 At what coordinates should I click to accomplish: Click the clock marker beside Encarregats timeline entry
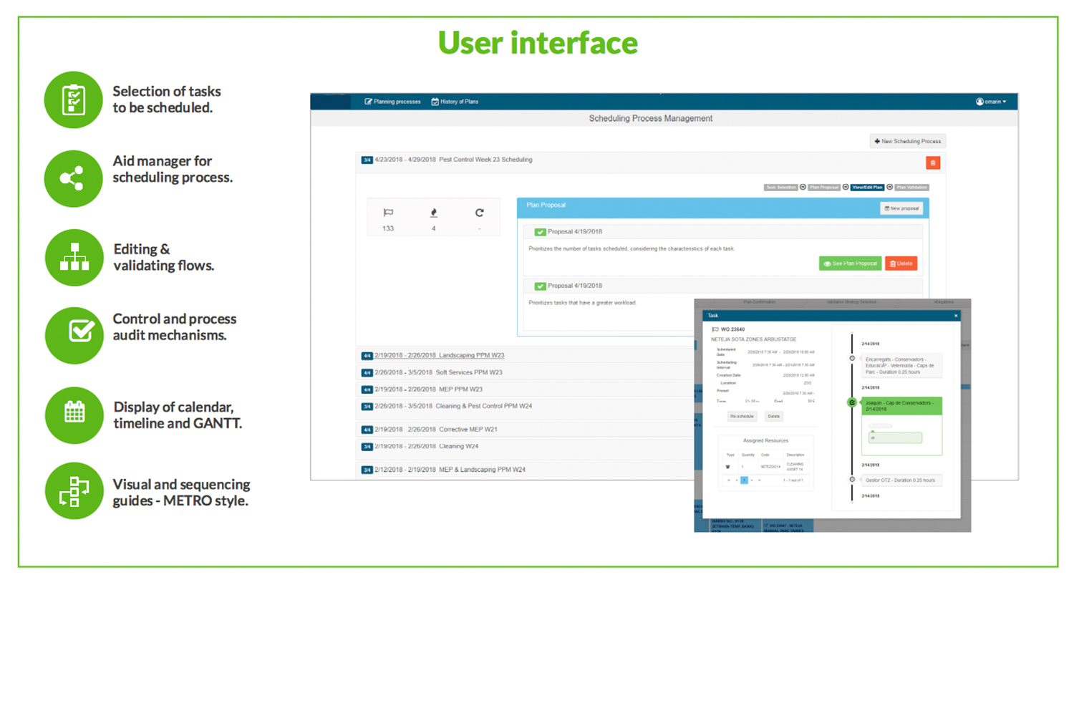coord(852,358)
